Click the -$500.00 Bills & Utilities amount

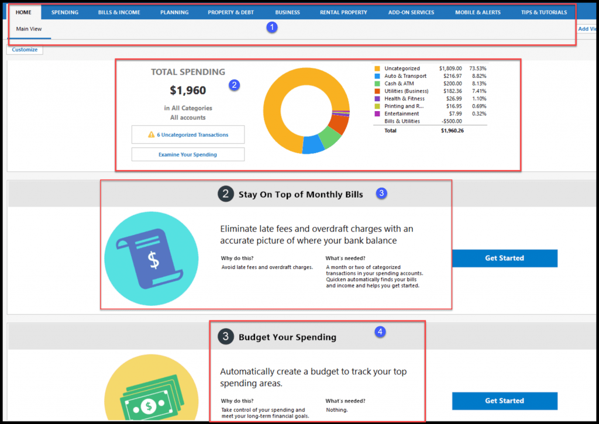coord(452,121)
